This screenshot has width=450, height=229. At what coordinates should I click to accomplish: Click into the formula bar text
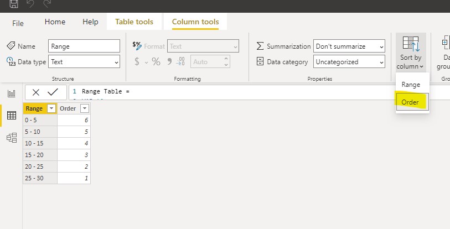click(106, 91)
